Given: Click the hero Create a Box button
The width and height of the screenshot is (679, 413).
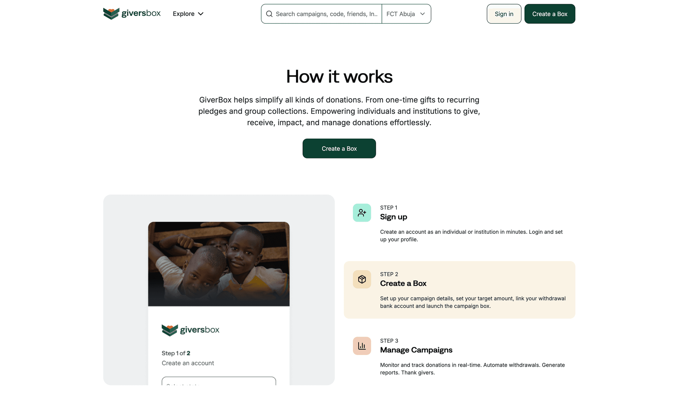Looking at the screenshot, I should pyautogui.click(x=339, y=149).
